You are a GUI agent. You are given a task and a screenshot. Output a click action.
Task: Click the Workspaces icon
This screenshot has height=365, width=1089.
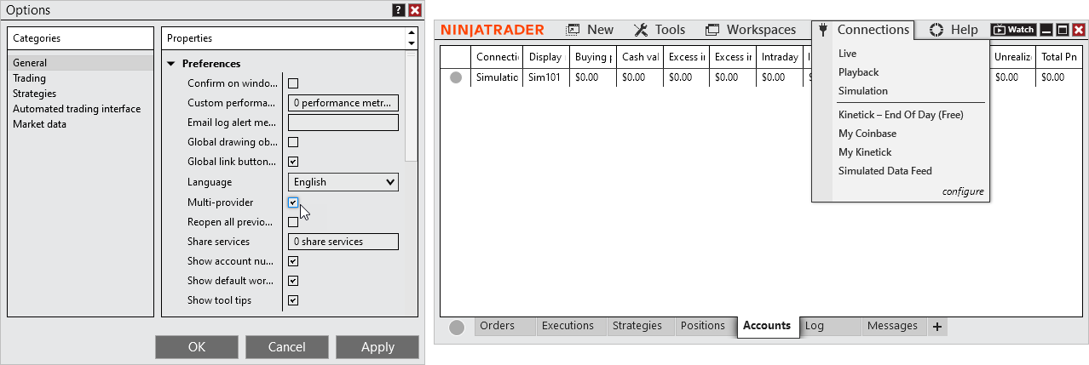point(712,30)
